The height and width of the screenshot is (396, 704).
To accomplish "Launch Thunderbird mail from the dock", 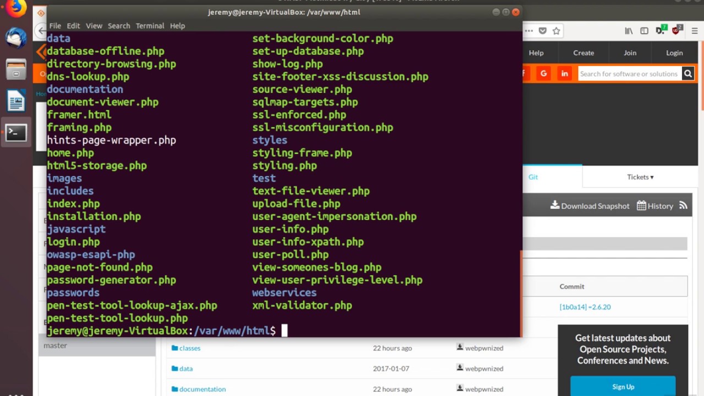I will tap(16, 38).
